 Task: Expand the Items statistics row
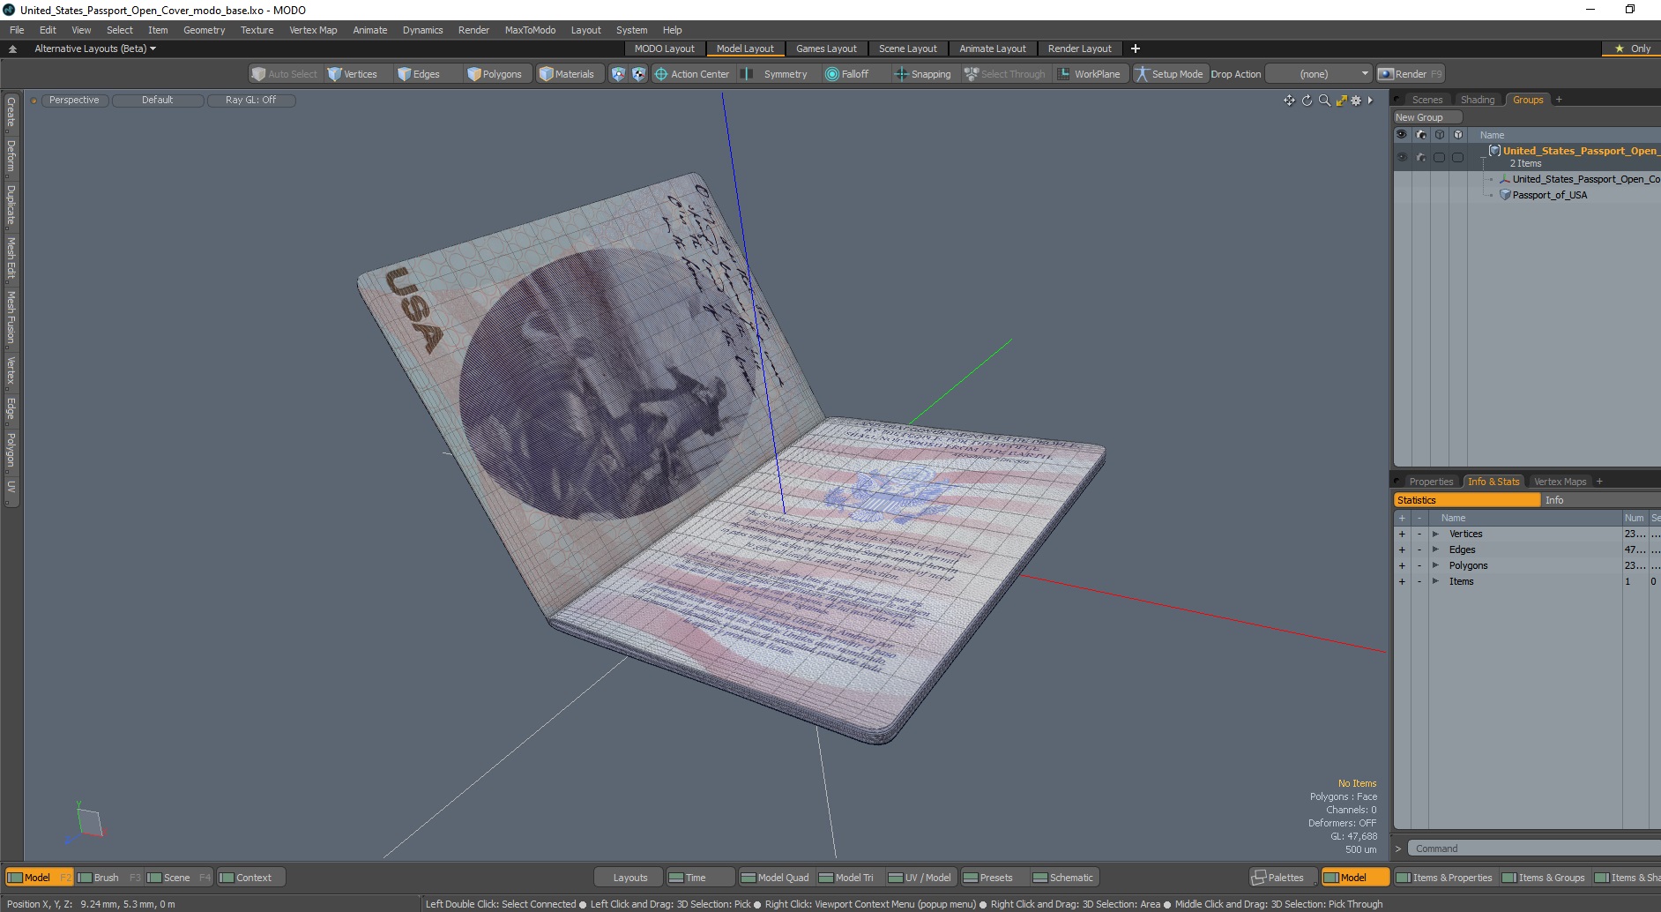pyautogui.click(x=1435, y=581)
